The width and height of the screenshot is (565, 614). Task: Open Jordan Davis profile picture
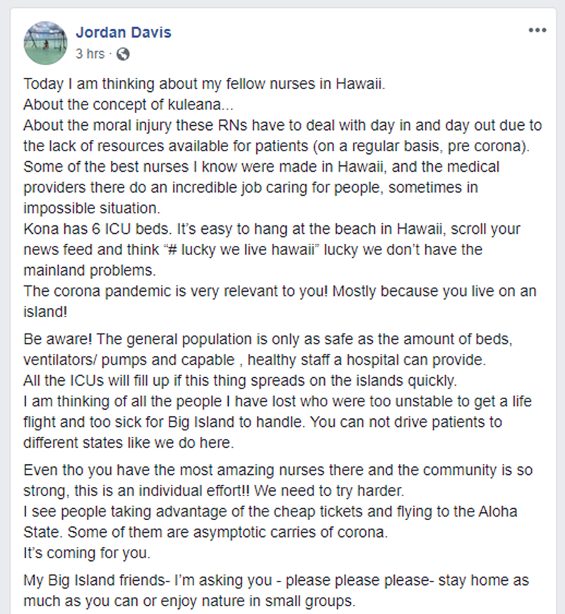(45, 42)
